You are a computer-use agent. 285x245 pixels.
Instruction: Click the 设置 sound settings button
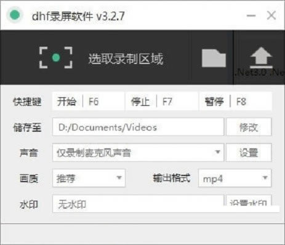tap(249, 153)
